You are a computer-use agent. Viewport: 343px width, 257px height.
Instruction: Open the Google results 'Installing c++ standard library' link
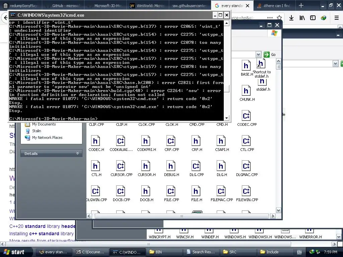41,234
